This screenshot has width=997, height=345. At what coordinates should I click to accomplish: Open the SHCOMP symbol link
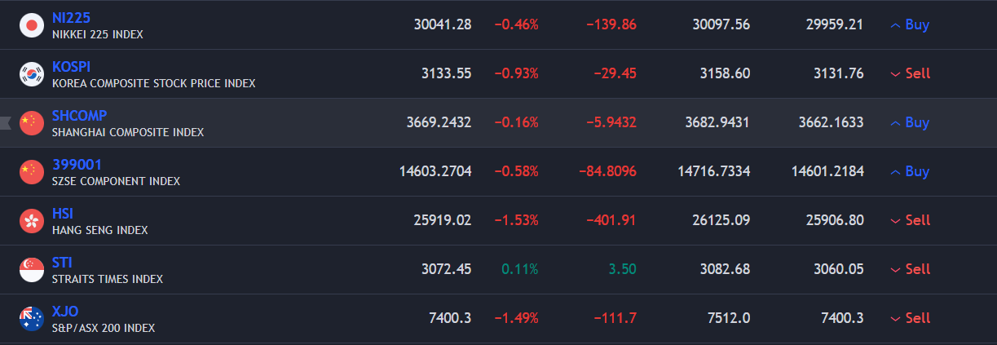79,116
